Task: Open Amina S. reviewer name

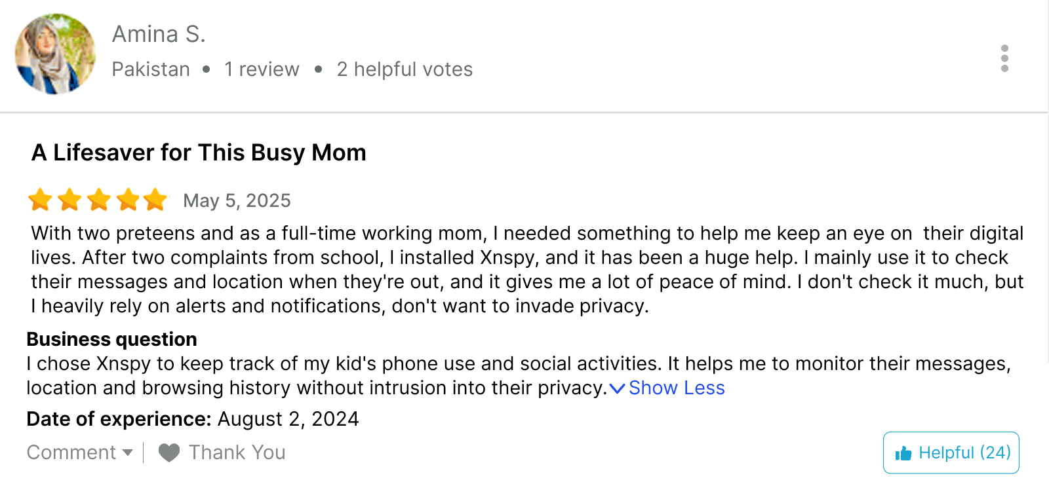Action: click(x=159, y=34)
